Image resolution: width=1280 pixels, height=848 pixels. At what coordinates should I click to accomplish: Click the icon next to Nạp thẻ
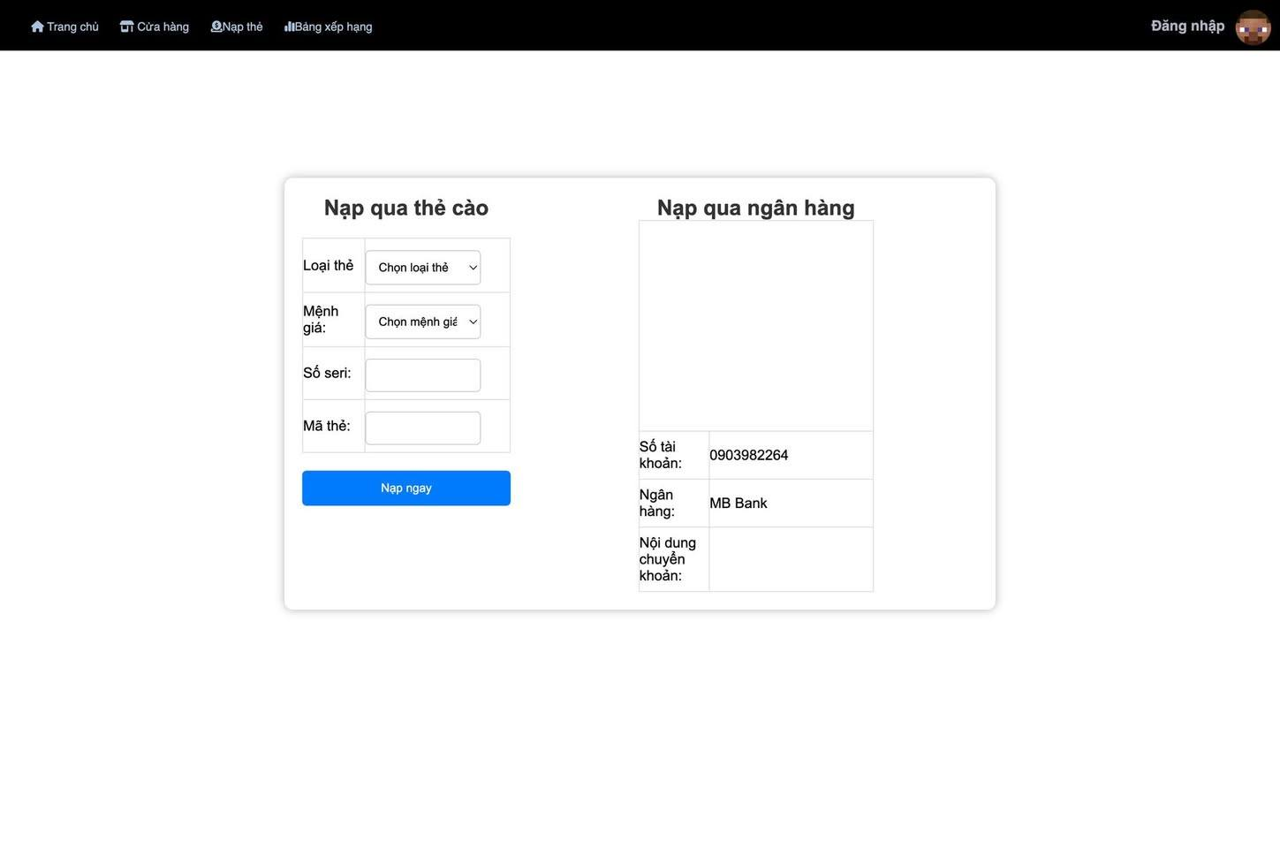pos(216,26)
